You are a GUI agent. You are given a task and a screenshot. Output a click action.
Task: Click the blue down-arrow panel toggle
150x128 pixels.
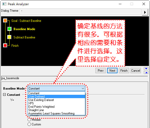pos(146,69)
